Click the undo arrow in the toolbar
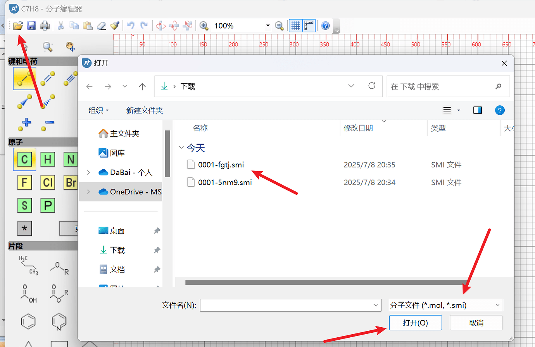Image resolution: width=535 pixels, height=347 pixels. coord(131,26)
